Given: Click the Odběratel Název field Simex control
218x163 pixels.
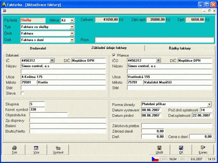Looking at the screenshot, I should click(x=63, y=66).
